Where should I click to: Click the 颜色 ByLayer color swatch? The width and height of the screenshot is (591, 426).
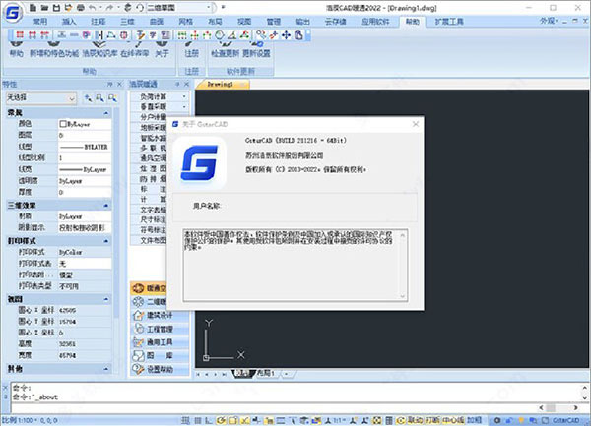pos(61,124)
